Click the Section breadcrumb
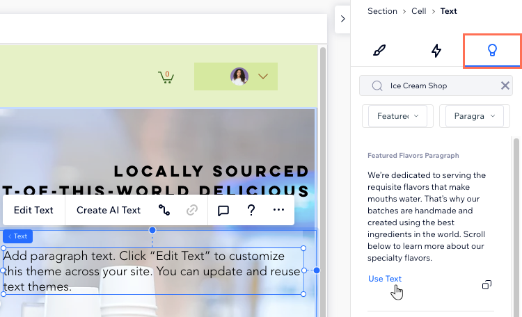522x317 pixels. [x=382, y=11]
